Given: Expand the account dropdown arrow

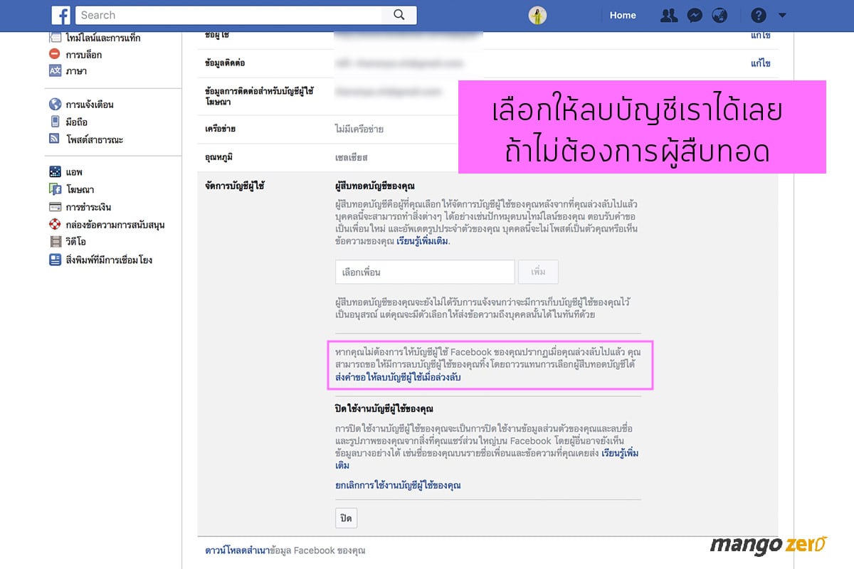Looking at the screenshot, I should tap(782, 16).
